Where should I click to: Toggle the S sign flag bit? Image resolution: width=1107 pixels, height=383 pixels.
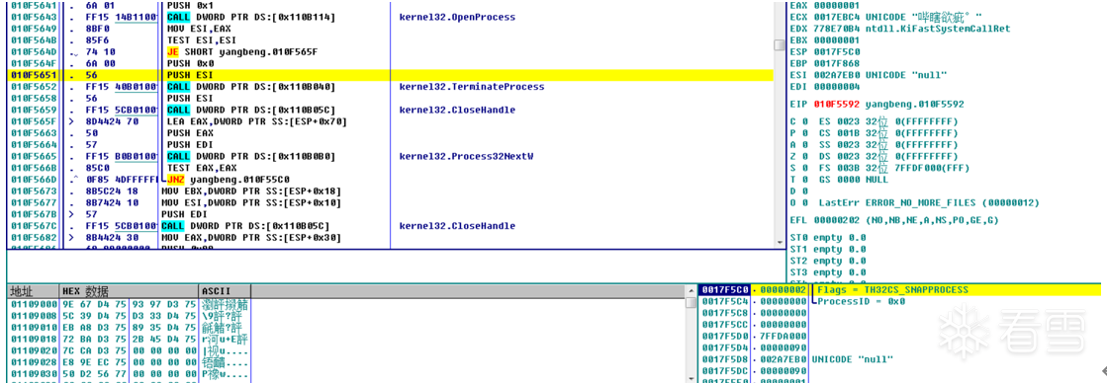(805, 168)
